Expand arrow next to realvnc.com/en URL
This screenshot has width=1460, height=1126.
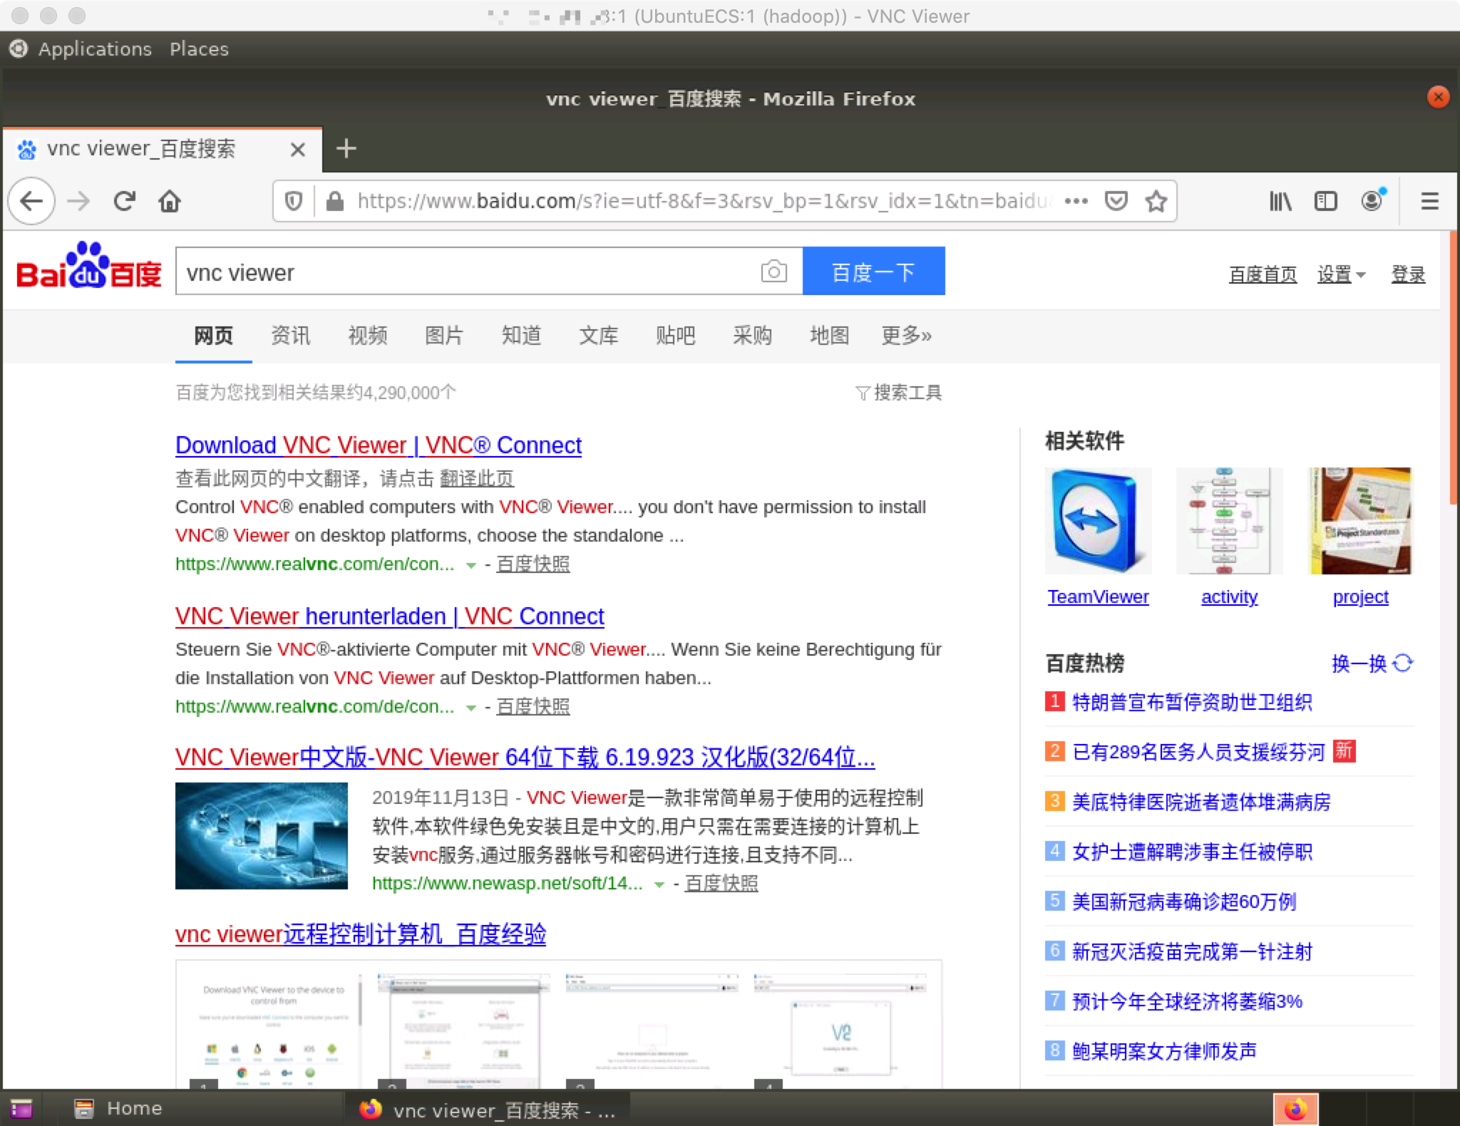[471, 565]
